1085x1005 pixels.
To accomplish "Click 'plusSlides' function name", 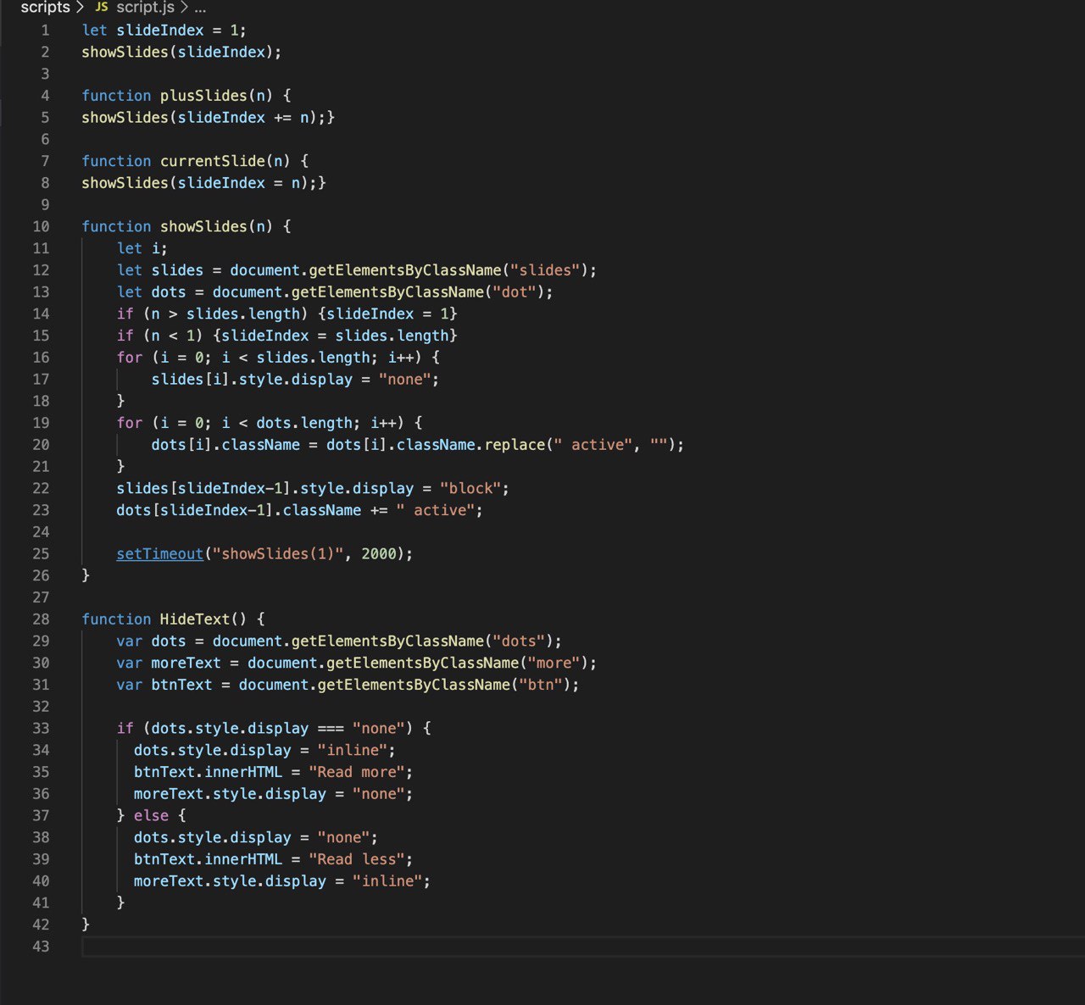I will (x=203, y=95).
